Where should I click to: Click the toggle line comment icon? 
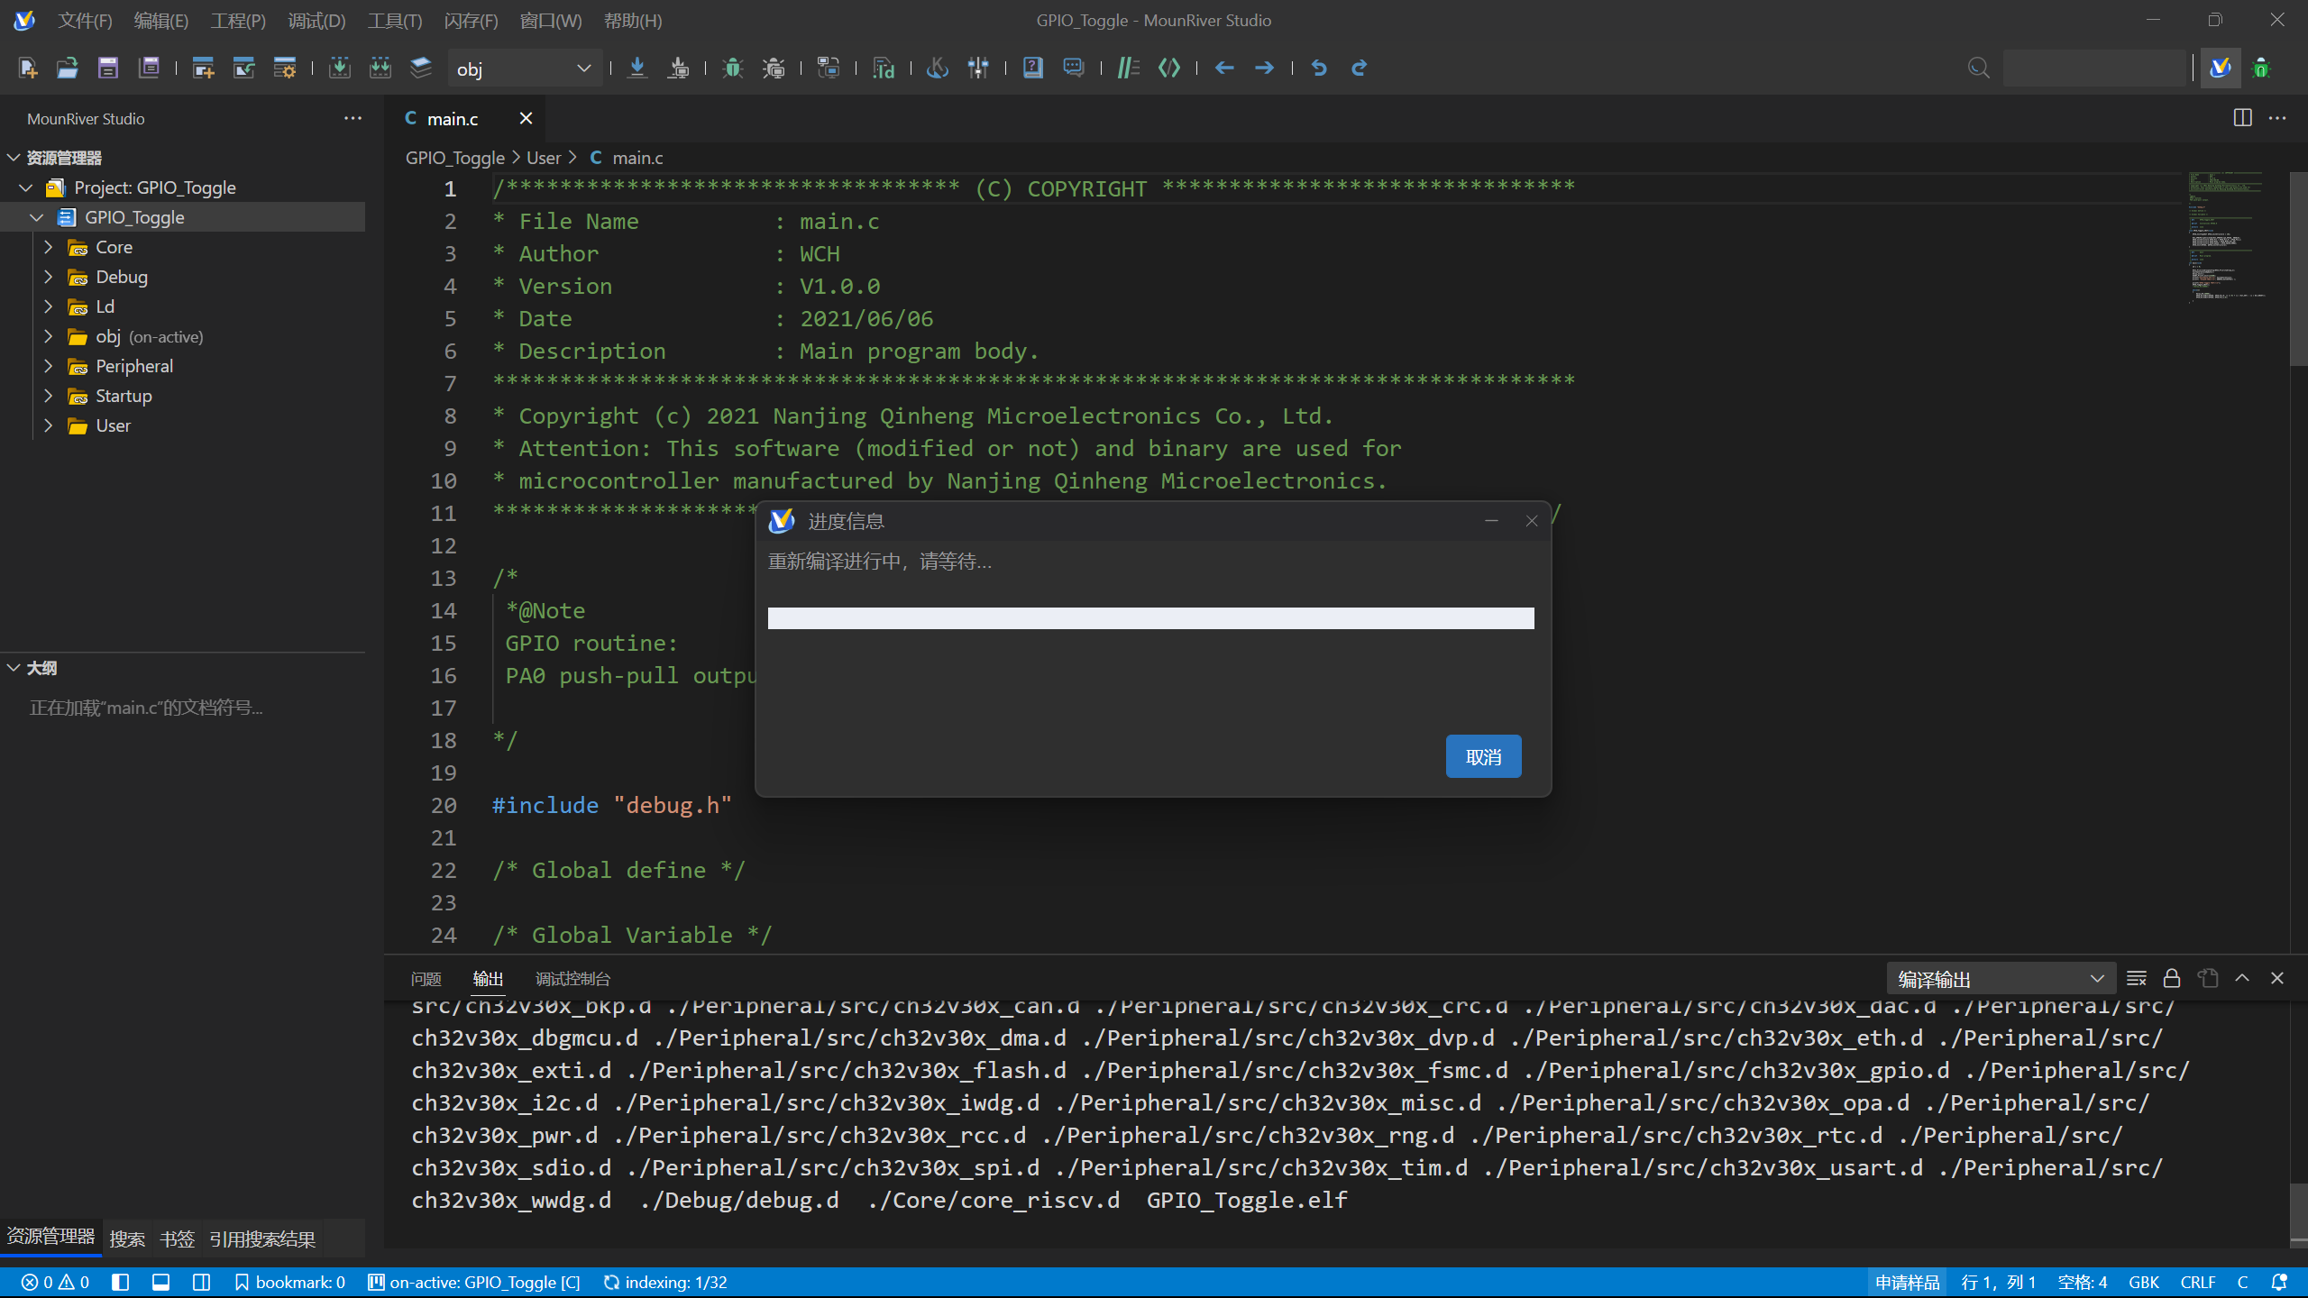coord(1128,68)
